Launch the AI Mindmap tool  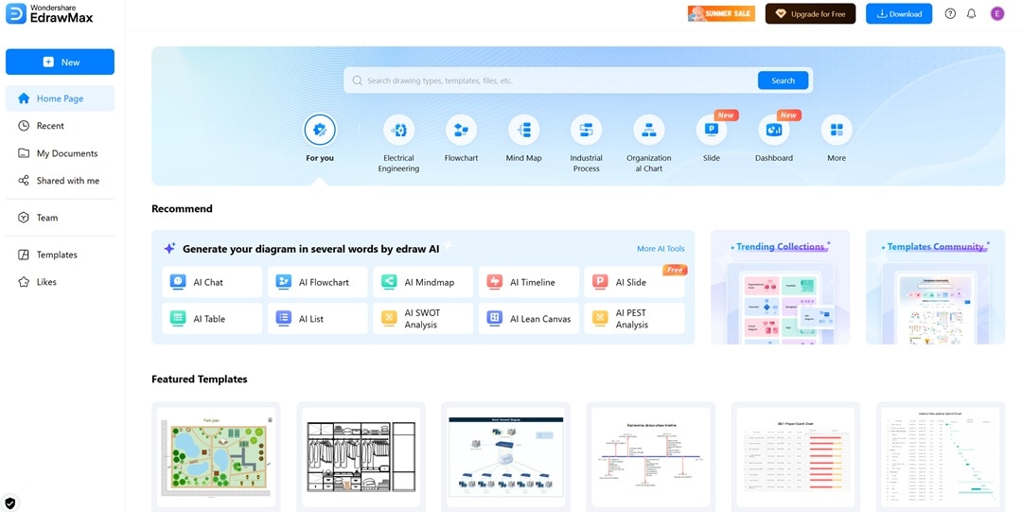pyautogui.click(x=423, y=282)
